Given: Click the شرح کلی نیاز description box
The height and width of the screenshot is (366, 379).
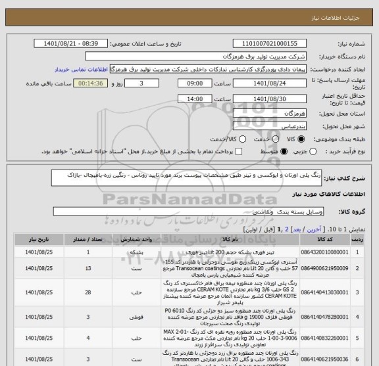Looking at the screenshot, I should click(x=186, y=178).
